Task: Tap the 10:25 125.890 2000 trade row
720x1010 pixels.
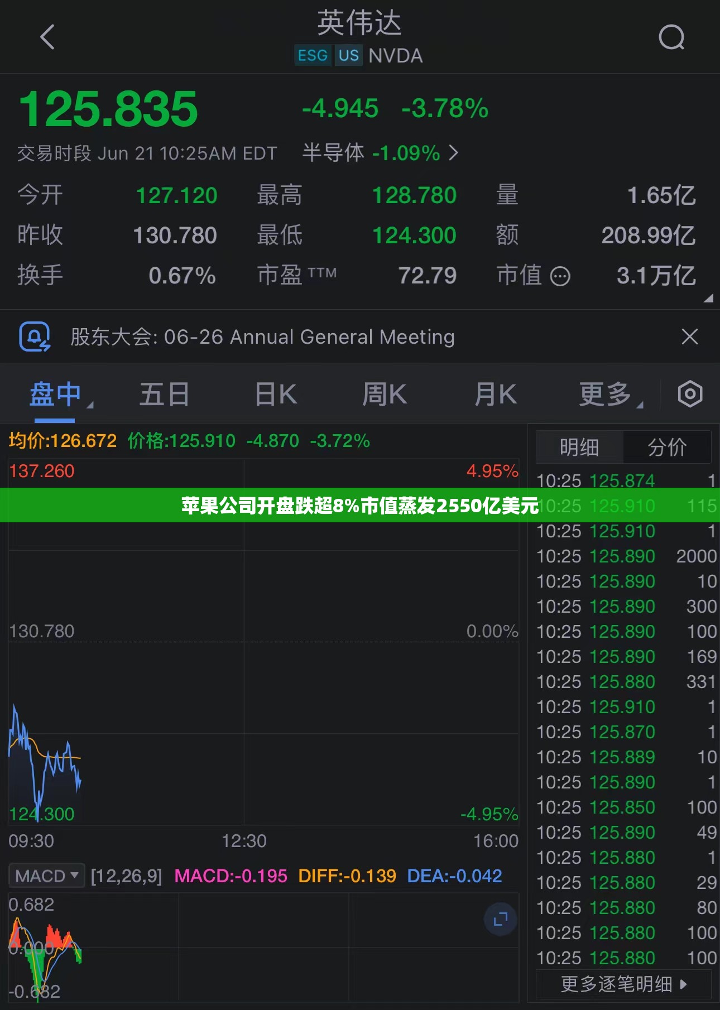Action: click(x=626, y=556)
